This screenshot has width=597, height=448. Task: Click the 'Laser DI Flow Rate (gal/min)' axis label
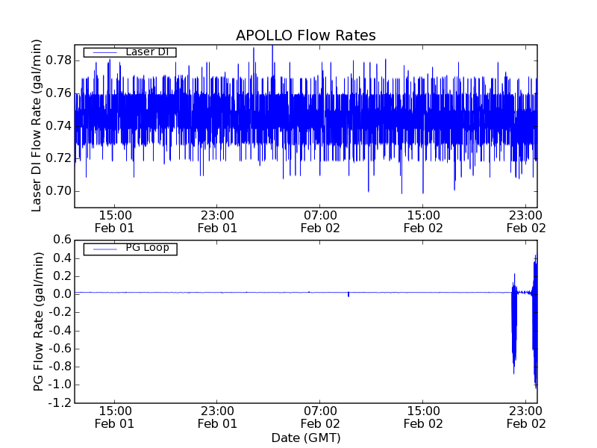[x=36, y=125]
